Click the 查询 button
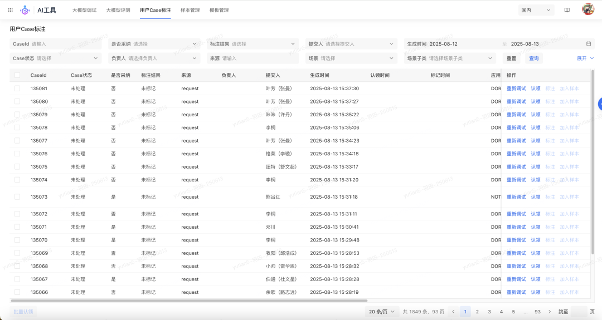The image size is (602, 320). [x=533, y=58]
